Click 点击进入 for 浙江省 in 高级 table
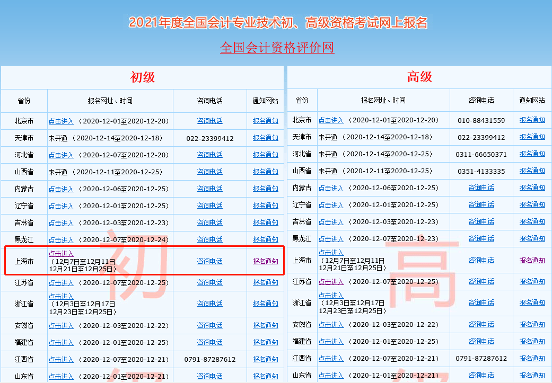Image resolution: width=552 pixels, height=383 pixels. [331, 296]
